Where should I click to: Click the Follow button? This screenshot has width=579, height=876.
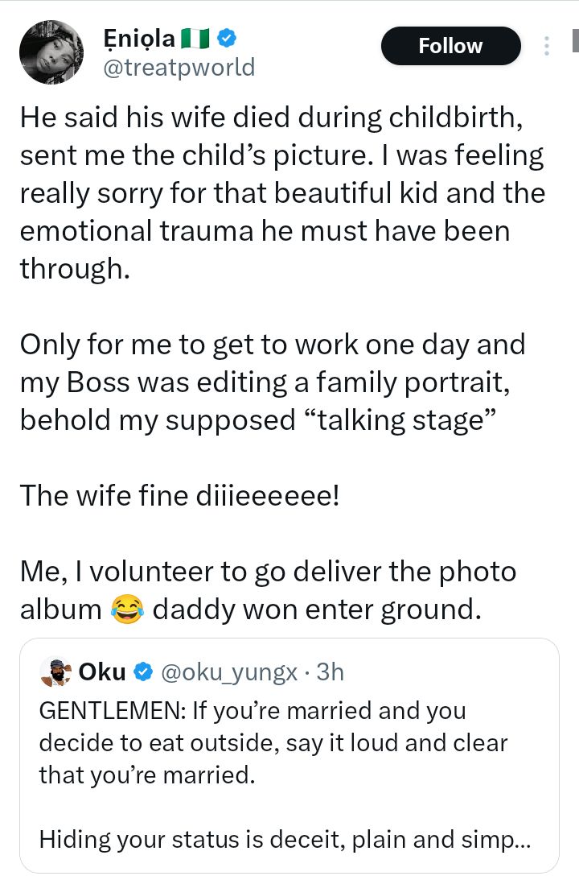(x=450, y=46)
